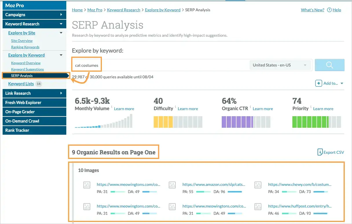
Task: Click the image icon next to the chewy.com result
Action: pyautogui.click(x=258, y=185)
